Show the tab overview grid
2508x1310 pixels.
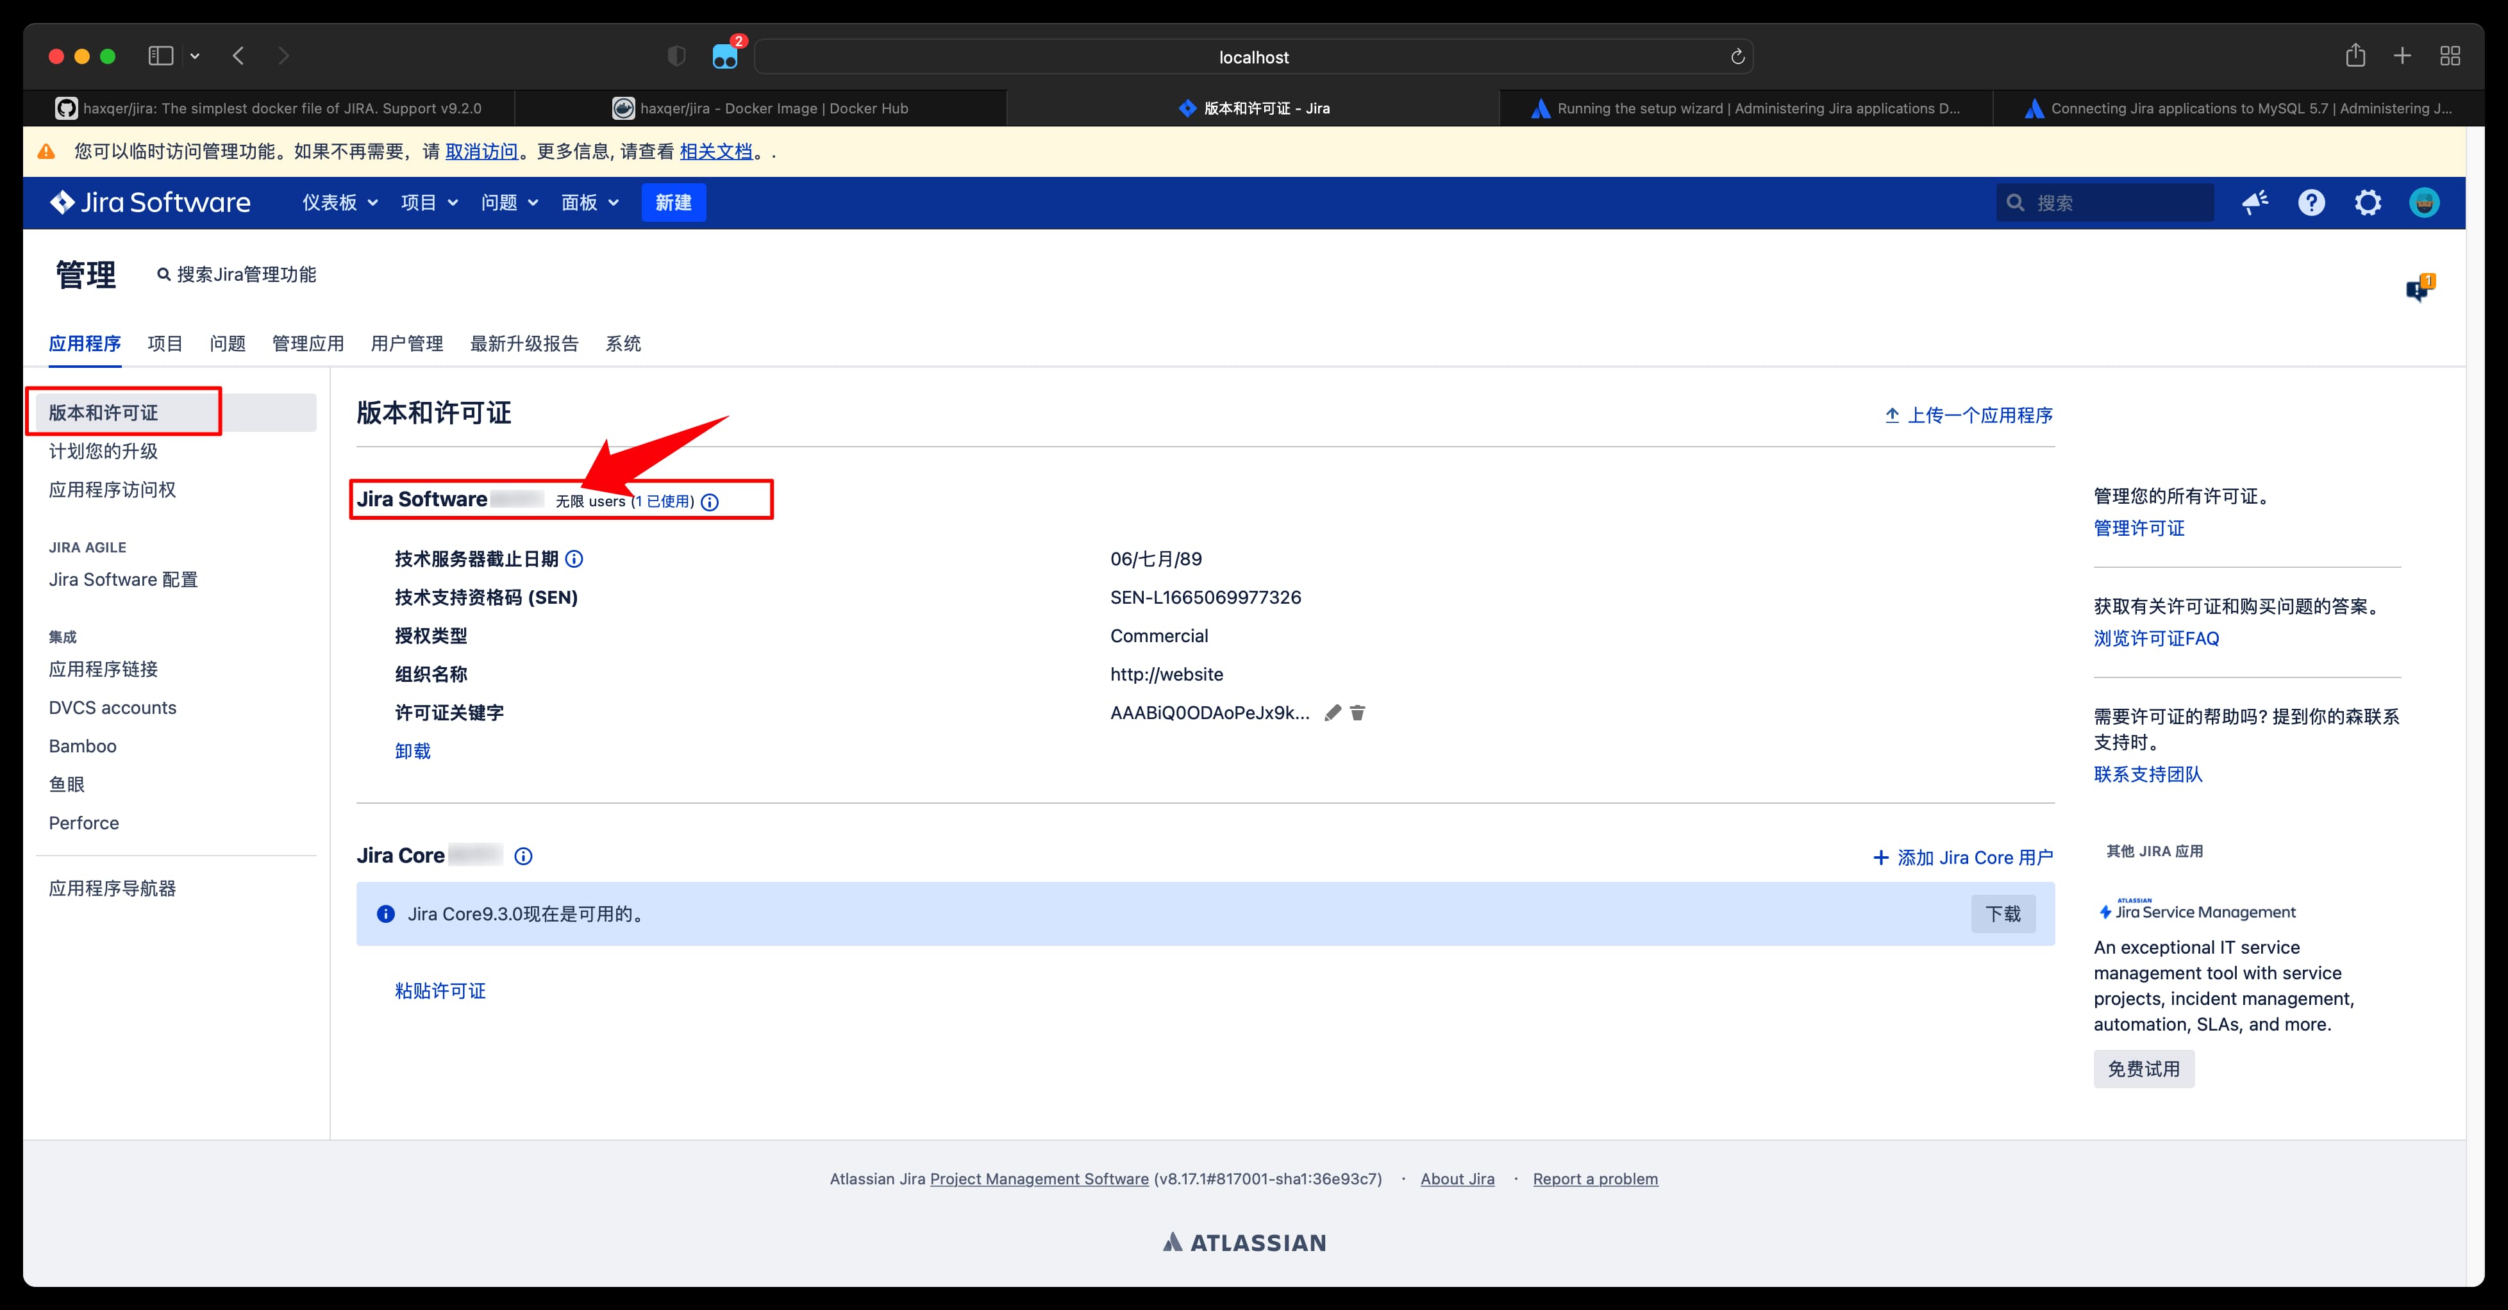[2450, 56]
